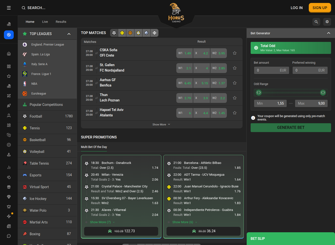
Task: Open the chat bubble sidebar icon
Action: pyautogui.click(x=9, y=236)
